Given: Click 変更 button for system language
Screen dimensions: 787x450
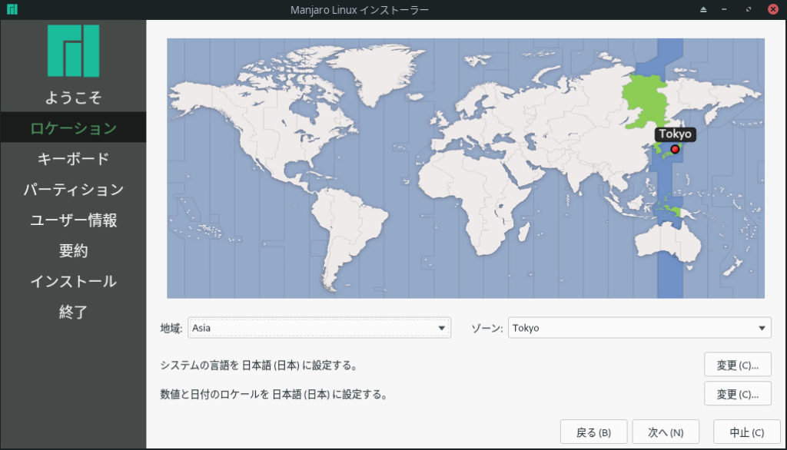Looking at the screenshot, I should (x=737, y=365).
